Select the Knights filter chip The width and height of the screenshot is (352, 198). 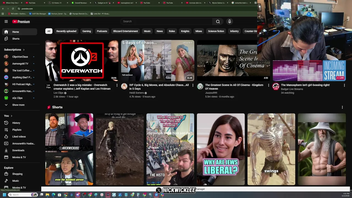tap(185, 31)
